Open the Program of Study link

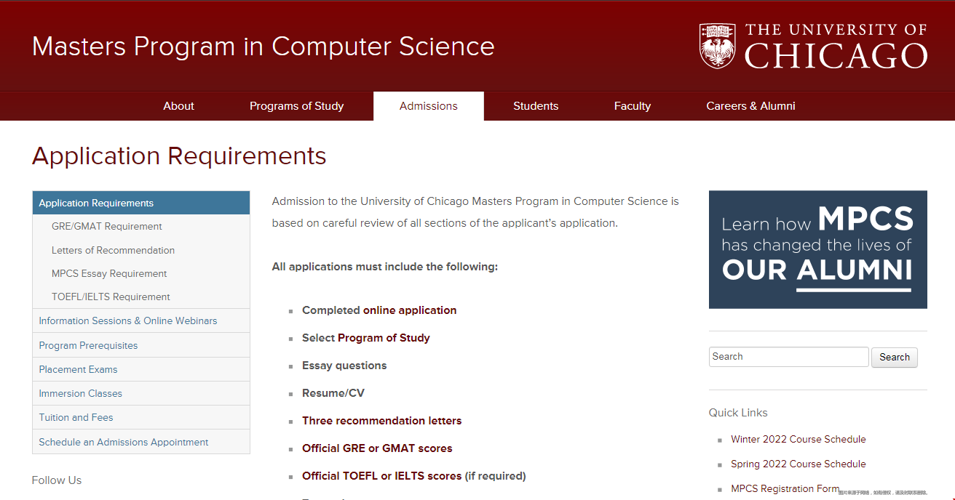click(384, 338)
